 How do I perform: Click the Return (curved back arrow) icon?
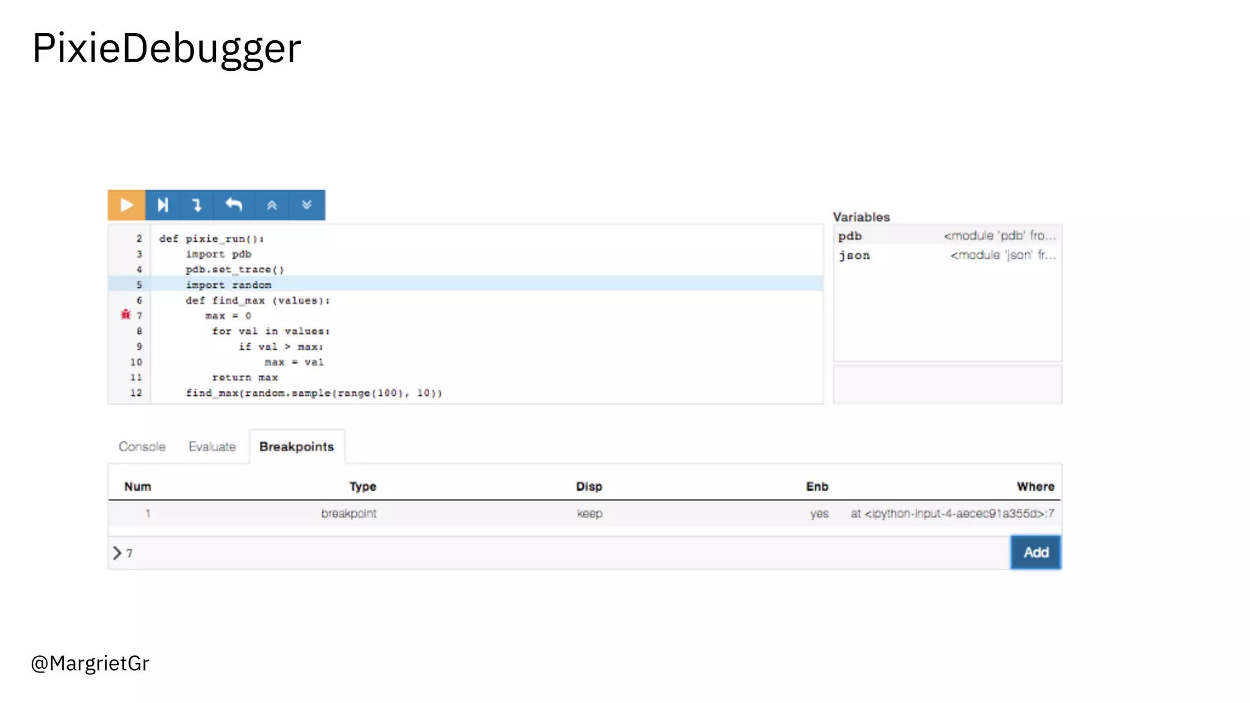click(234, 205)
